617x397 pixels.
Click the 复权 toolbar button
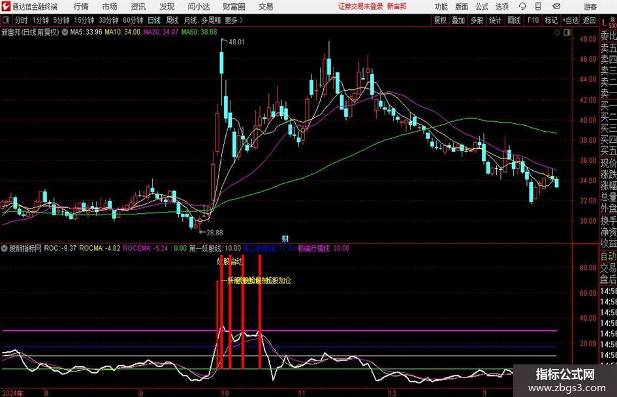440,20
